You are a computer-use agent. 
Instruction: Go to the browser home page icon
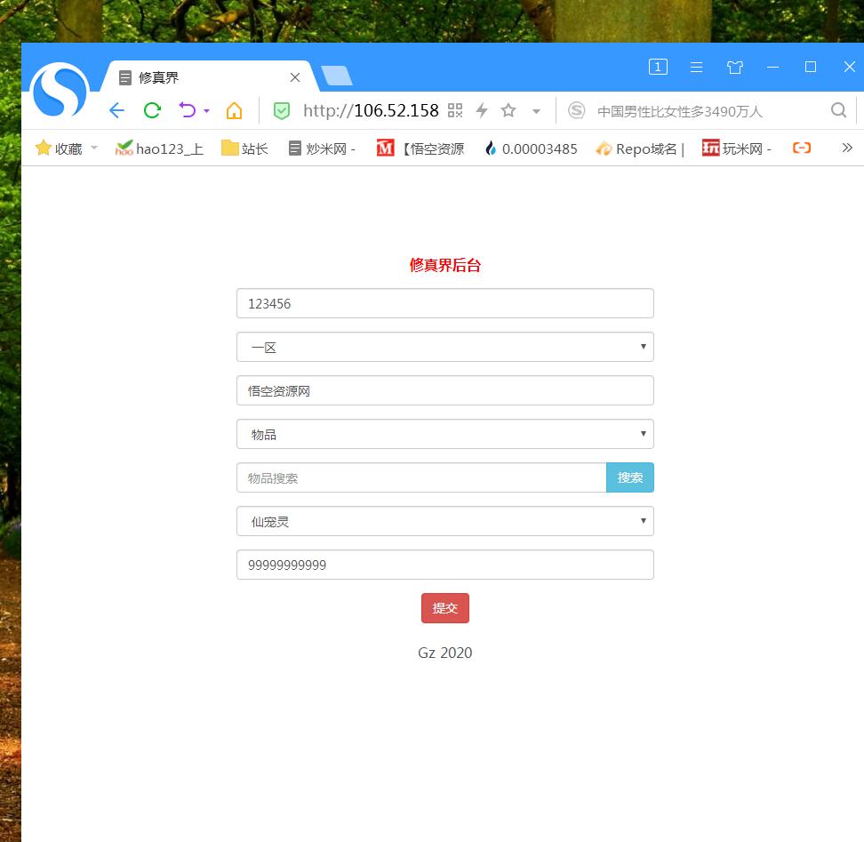pyautogui.click(x=234, y=110)
